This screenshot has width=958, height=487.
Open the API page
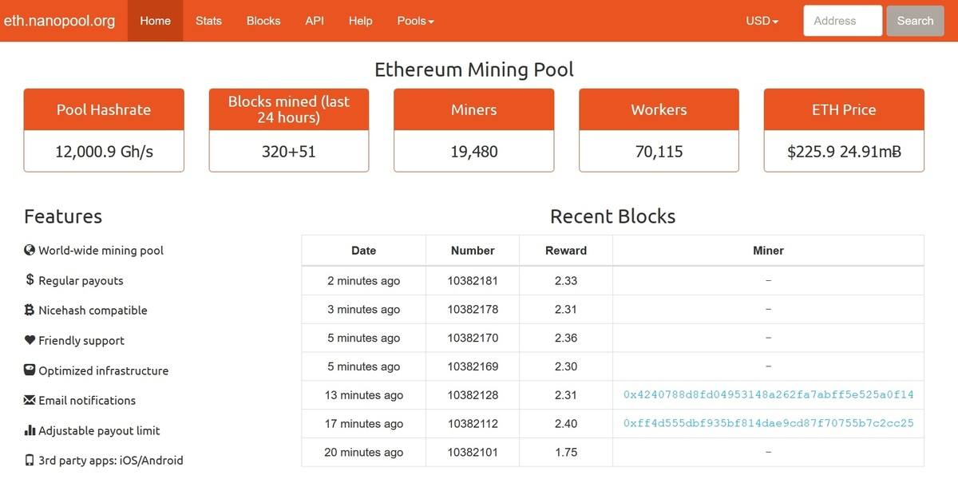pyautogui.click(x=315, y=21)
